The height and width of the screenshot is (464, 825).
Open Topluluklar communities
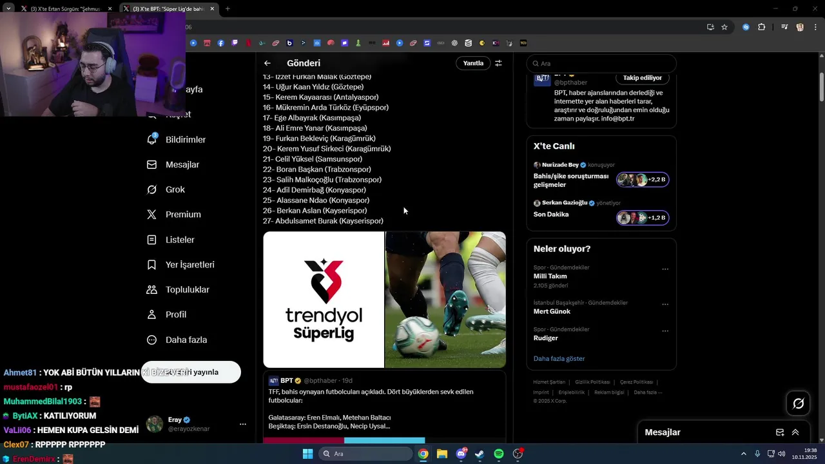point(179,290)
